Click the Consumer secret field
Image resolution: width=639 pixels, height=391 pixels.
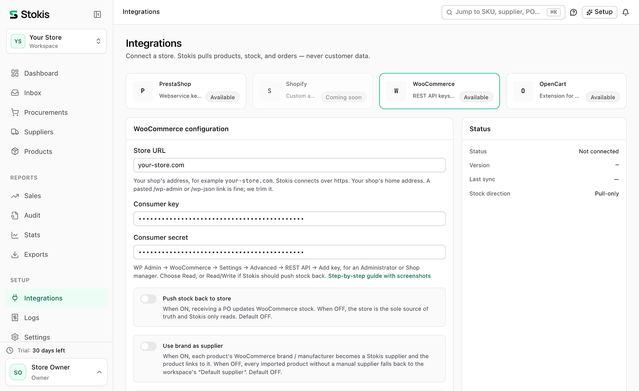click(289, 252)
